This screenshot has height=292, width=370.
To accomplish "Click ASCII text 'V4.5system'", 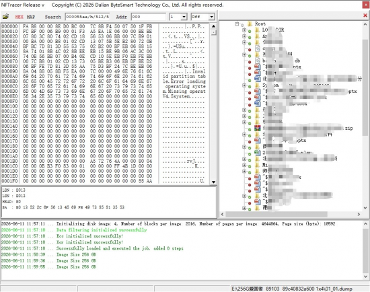I will tap(176, 96).
